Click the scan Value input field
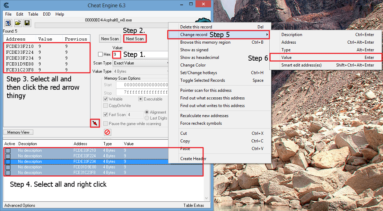383x211 pixels. tap(141, 54)
